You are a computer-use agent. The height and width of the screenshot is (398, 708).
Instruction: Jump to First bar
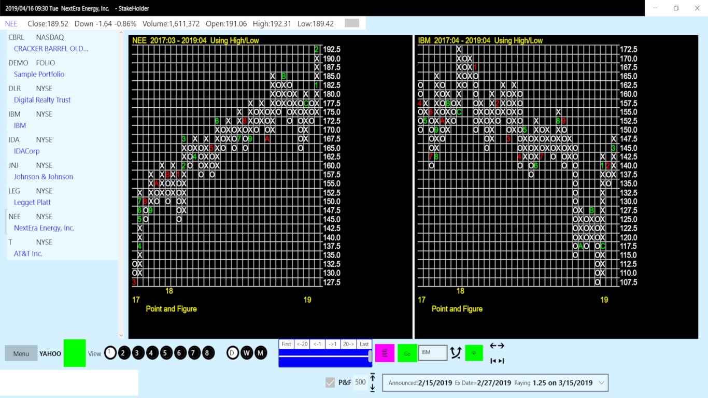pyautogui.click(x=286, y=344)
